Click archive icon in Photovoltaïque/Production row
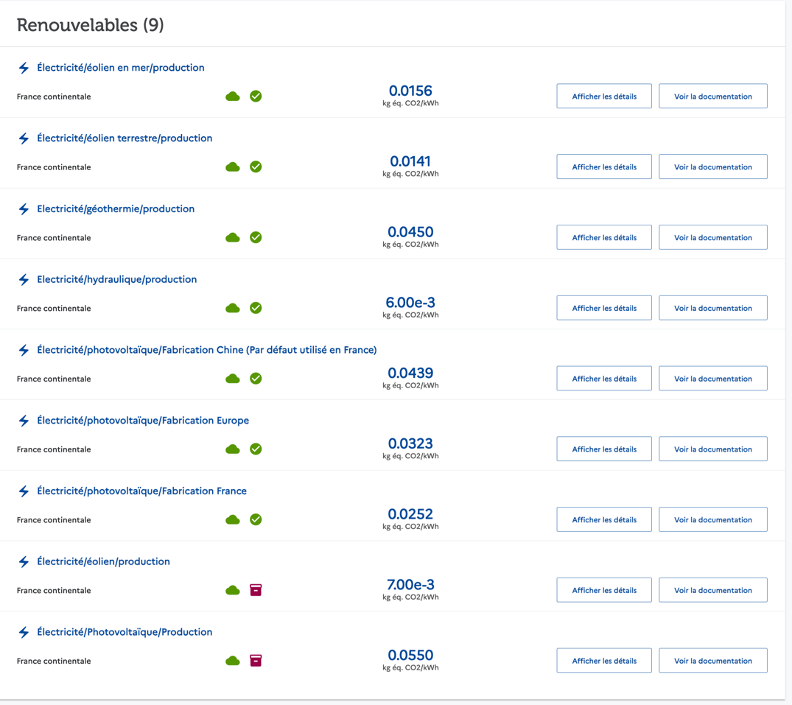The image size is (792, 705). click(256, 661)
